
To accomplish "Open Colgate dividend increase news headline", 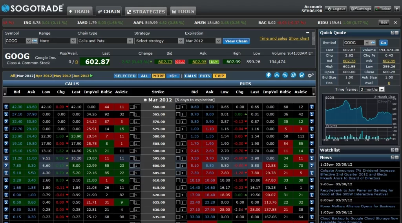I will click(x=357, y=174).
